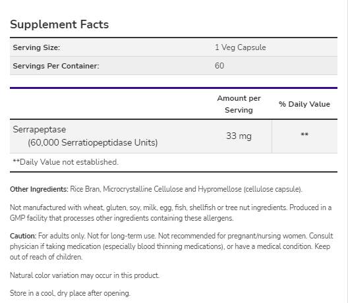Click the servings count 60

(219, 66)
